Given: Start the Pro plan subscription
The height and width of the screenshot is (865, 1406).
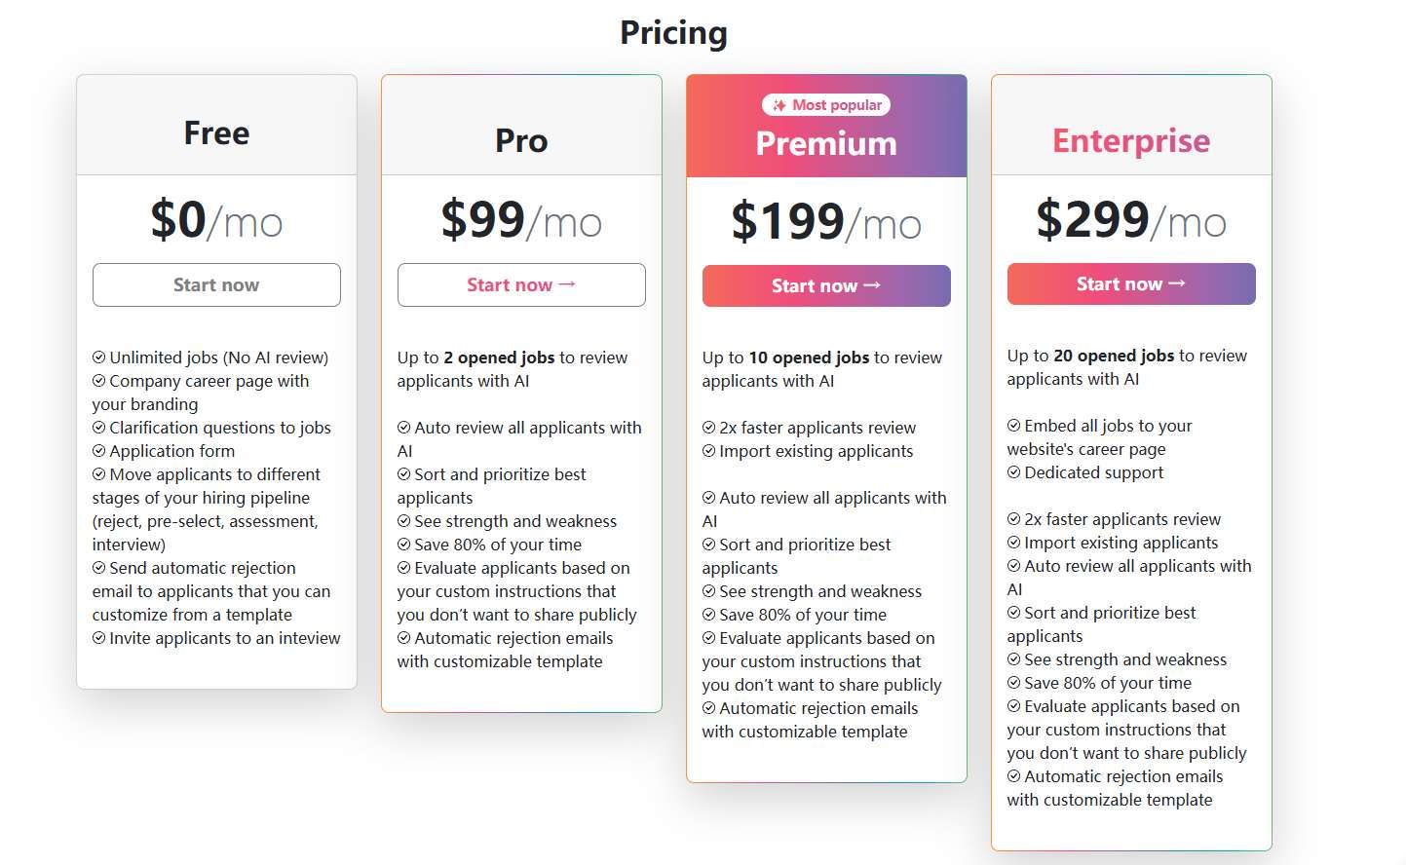Looking at the screenshot, I should click(521, 284).
